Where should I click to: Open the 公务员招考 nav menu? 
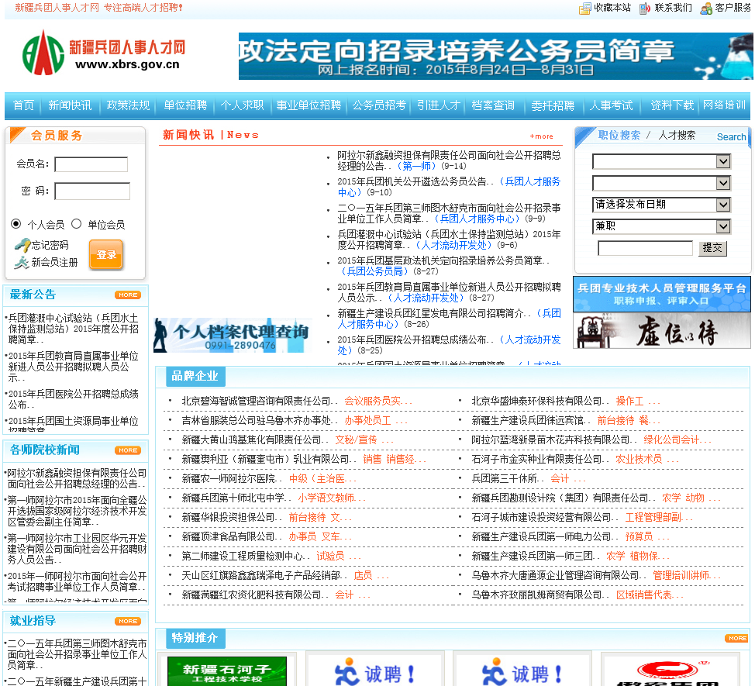379,105
